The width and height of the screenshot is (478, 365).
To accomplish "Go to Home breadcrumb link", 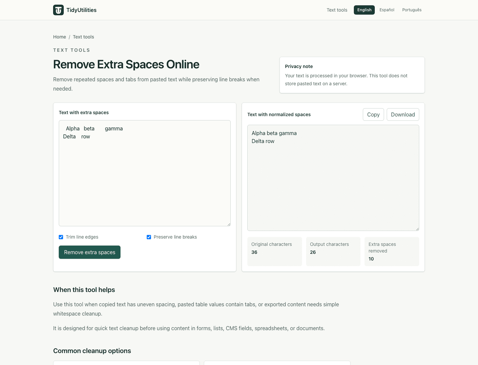I will (x=59, y=37).
